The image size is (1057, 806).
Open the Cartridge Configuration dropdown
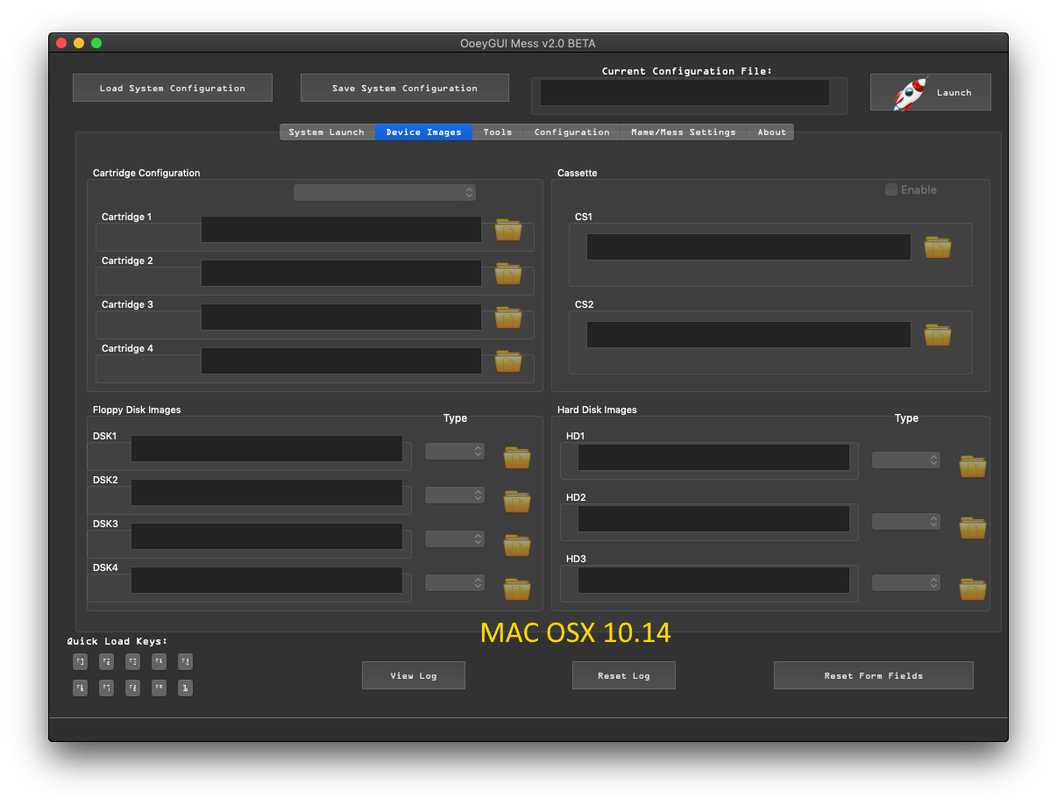(x=384, y=192)
